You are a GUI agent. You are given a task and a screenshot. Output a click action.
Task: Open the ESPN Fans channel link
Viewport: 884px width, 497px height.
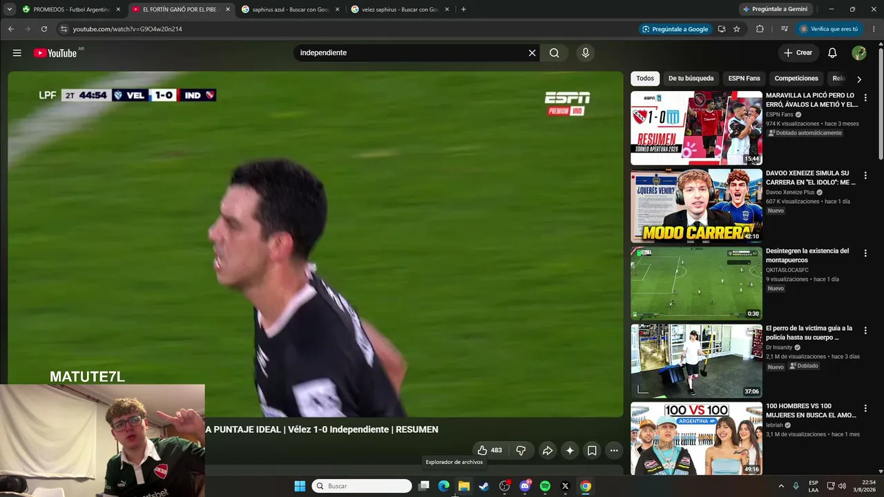[780, 115]
